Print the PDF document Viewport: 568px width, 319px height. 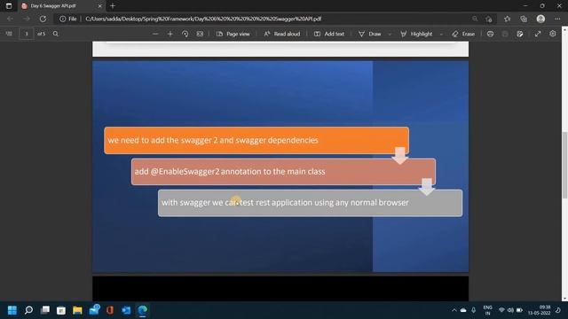pos(490,34)
